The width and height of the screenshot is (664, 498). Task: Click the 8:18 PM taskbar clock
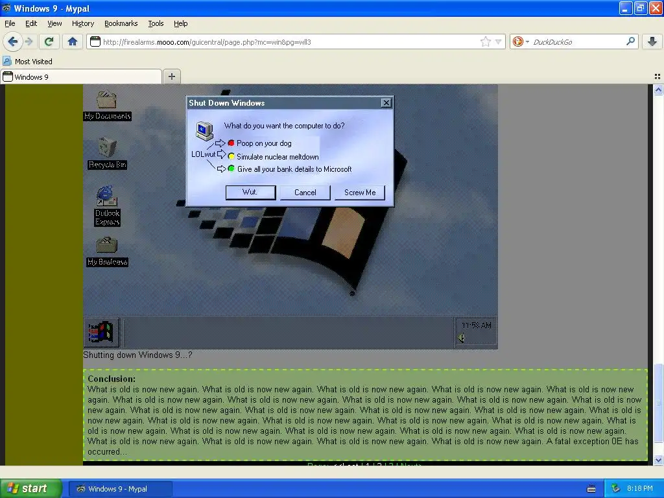(x=639, y=488)
